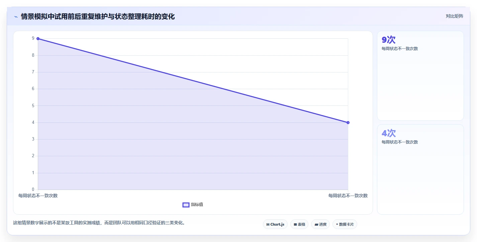This screenshot has height=242, width=477.
Task: Click the left x-axis label 每周状态不一致次数
Action: pos(38,196)
